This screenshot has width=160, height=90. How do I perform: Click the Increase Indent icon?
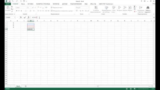tap(48, 11)
